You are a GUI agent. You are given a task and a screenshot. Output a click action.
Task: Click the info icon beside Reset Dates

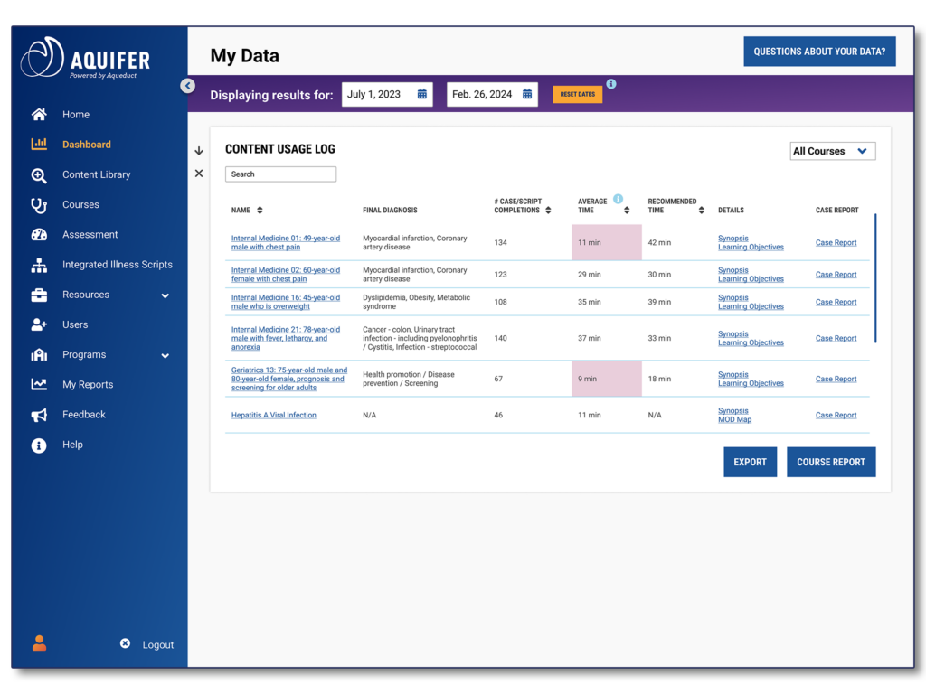click(x=611, y=84)
